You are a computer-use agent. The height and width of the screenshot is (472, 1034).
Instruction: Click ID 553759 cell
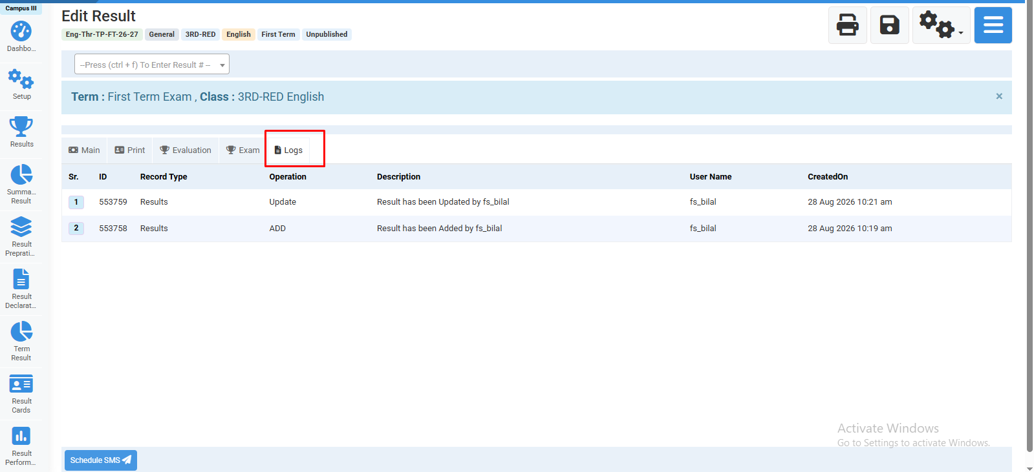click(x=113, y=202)
